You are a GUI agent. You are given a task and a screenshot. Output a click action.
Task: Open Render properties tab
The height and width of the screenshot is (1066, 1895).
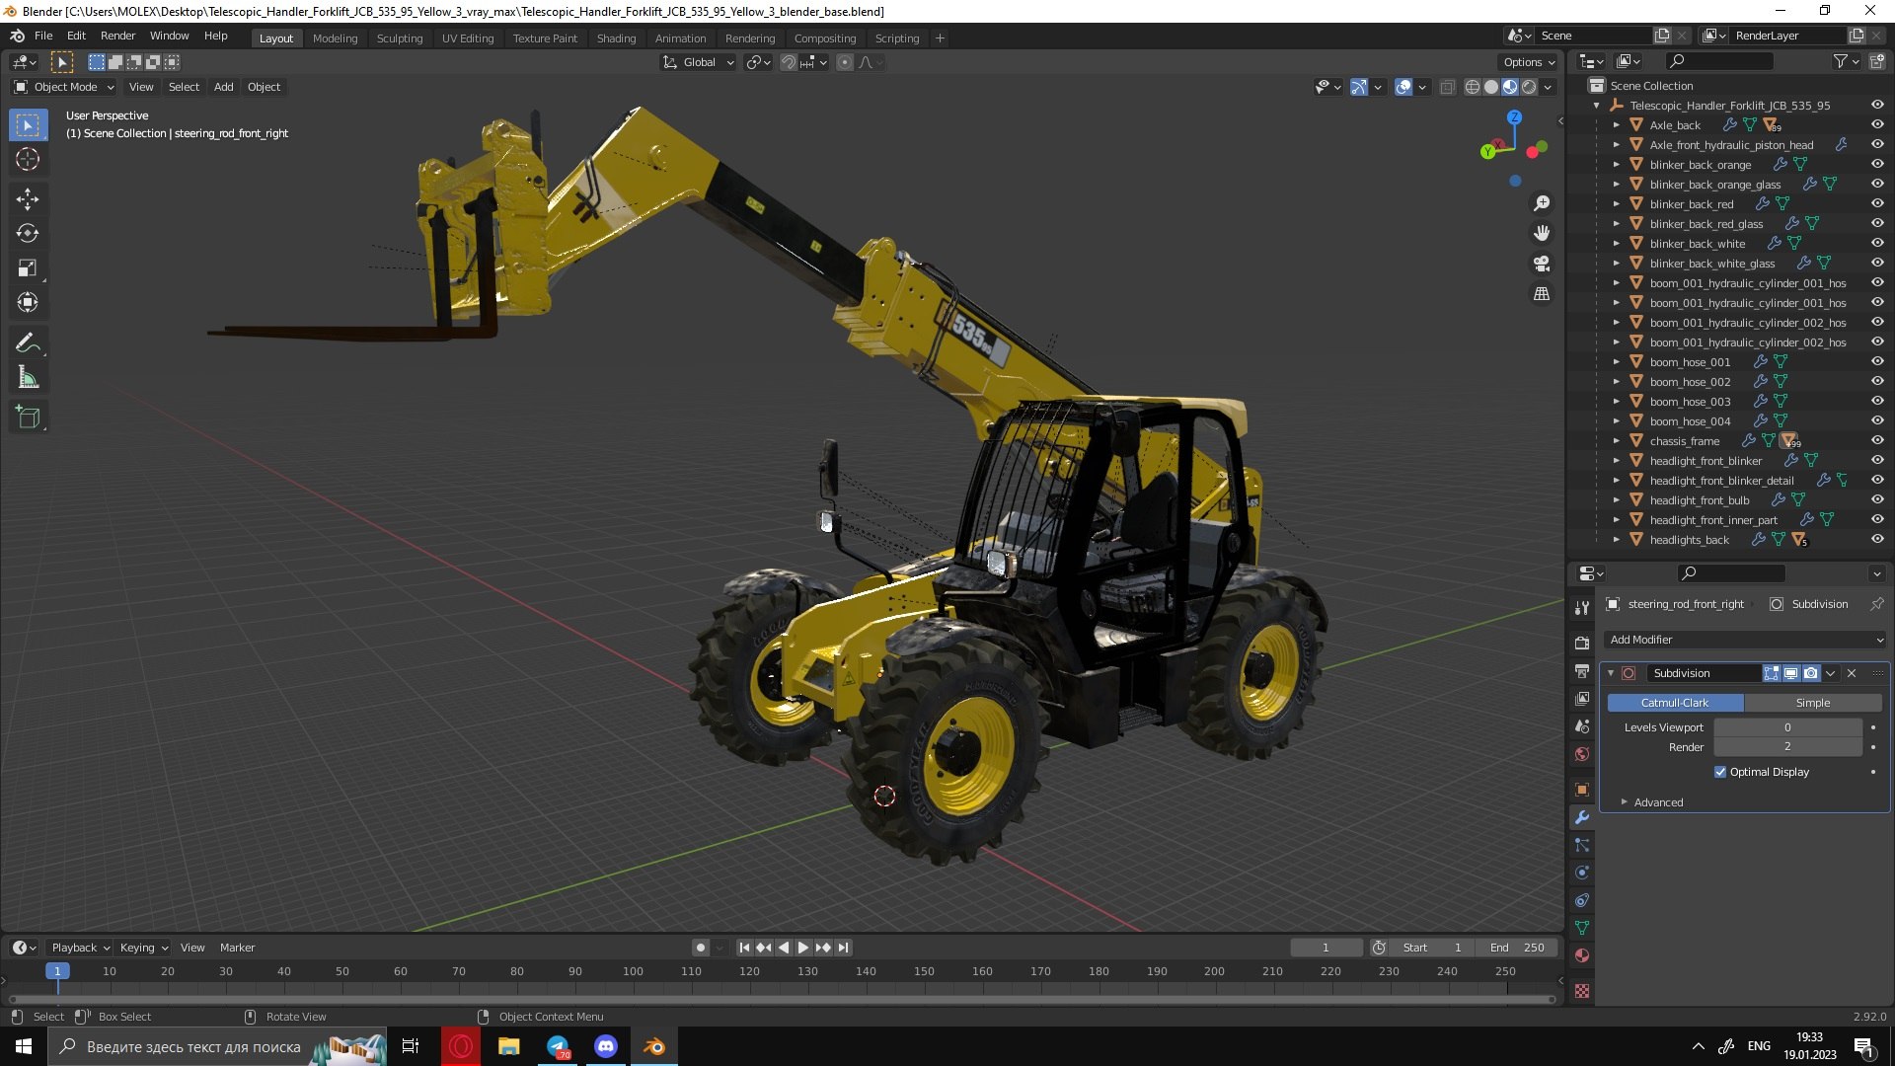point(1582,643)
